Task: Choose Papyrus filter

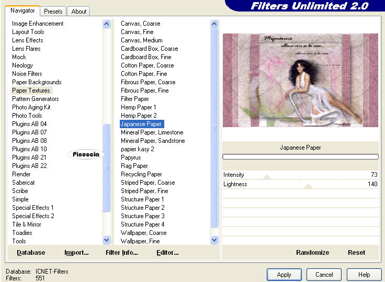Action: click(x=131, y=157)
